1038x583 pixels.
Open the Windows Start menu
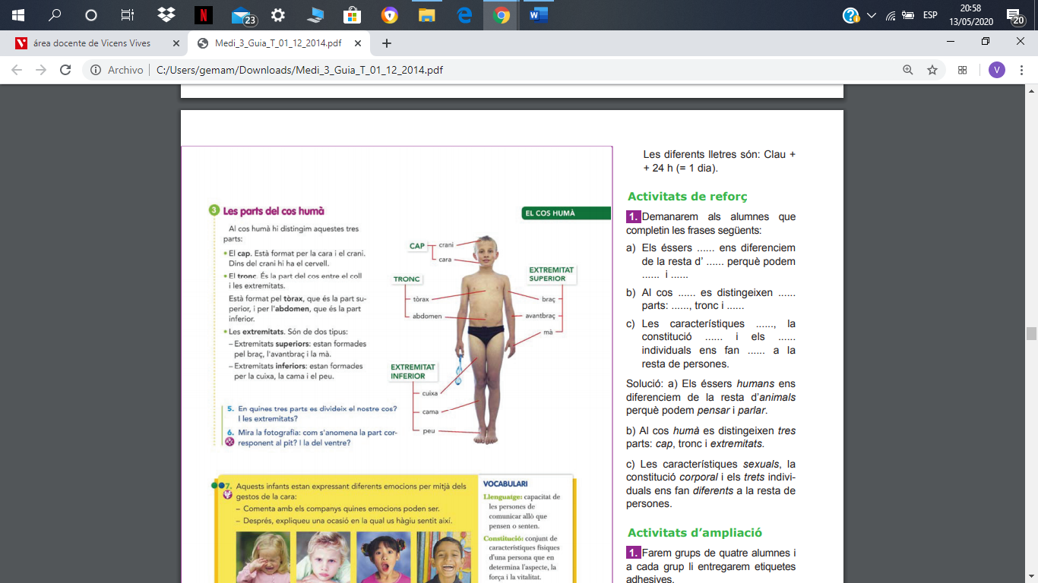[x=17, y=15]
